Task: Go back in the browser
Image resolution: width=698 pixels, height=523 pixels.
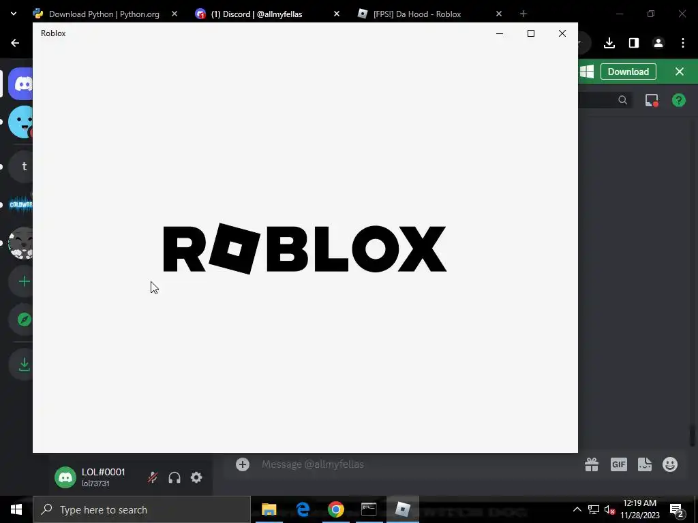Action: point(15,43)
